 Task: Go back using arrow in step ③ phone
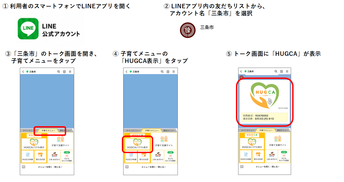(23, 71)
